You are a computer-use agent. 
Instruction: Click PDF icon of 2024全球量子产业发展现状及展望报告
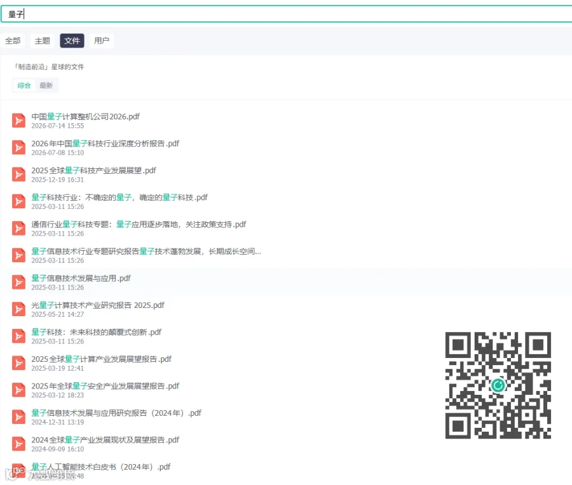18,444
